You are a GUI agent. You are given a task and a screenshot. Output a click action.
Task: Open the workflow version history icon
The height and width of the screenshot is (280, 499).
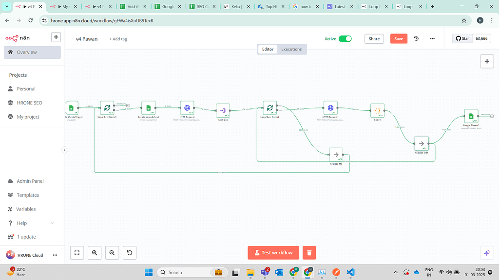(416, 38)
